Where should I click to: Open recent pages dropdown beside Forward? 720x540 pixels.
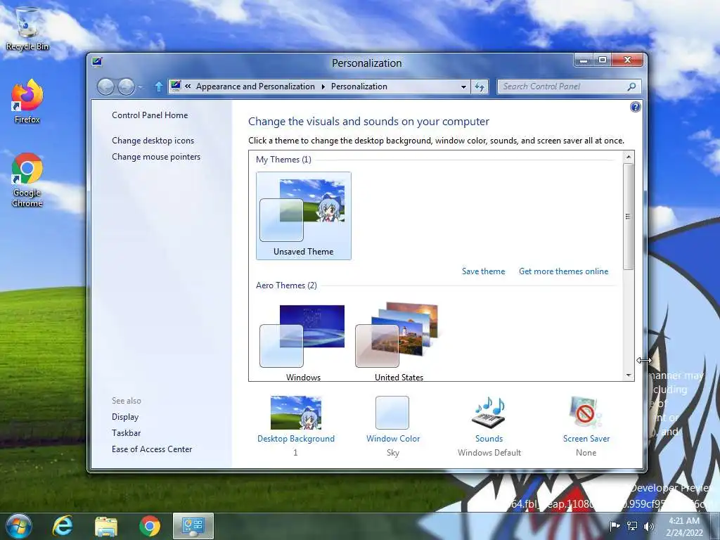[x=140, y=86]
